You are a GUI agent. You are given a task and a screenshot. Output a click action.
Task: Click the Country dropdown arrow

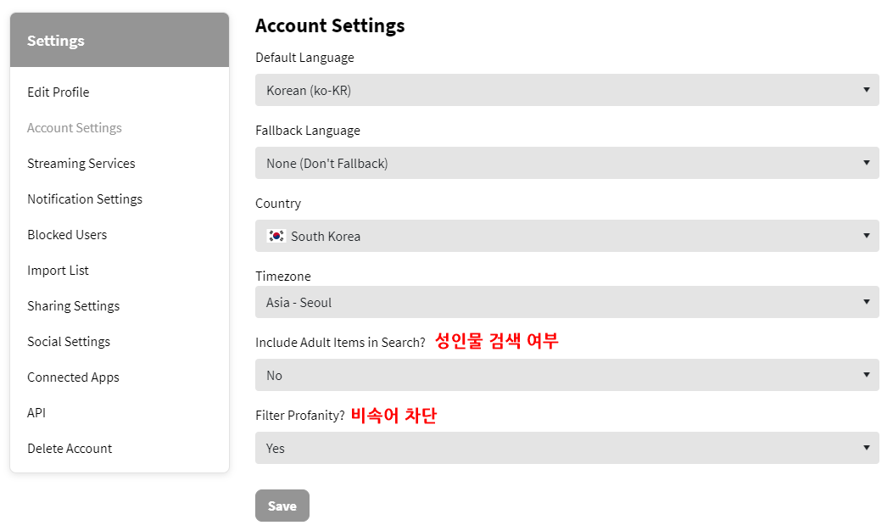coord(867,236)
